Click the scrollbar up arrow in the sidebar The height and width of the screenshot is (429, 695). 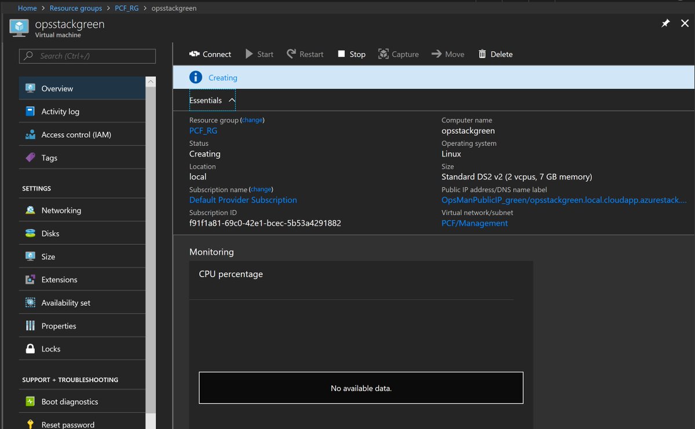(151, 82)
